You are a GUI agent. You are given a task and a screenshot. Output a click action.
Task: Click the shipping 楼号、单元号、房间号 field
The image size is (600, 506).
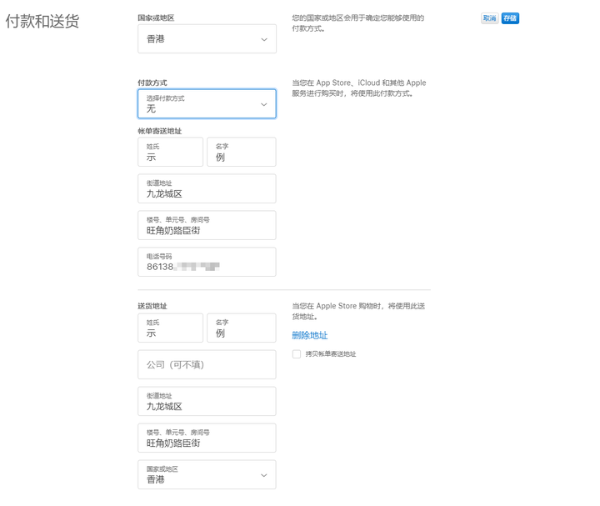(x=207, y=438)
